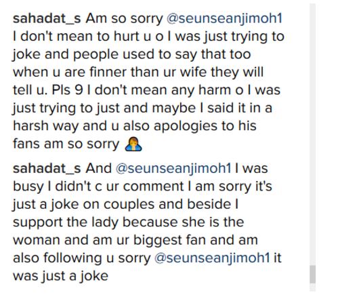Click the text line 'joke and people used to say that too'

(x=132, y=55)
